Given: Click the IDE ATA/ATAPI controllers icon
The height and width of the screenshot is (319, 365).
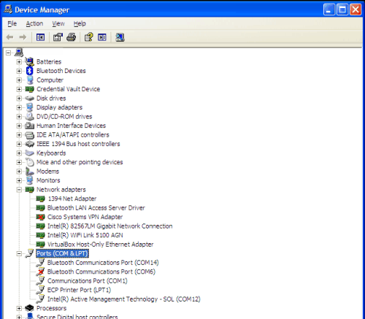Looking at the screenshot, I should point(29,135).
